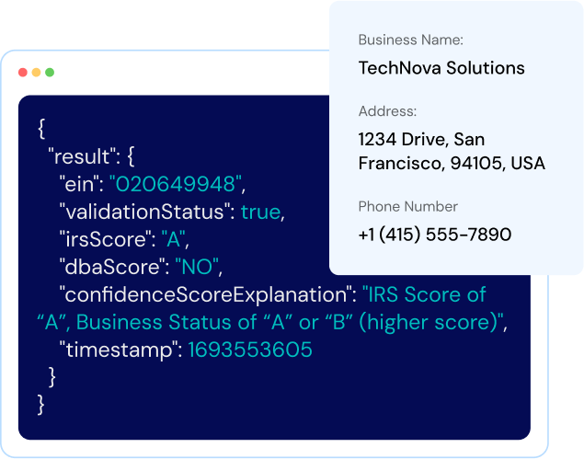Select the text "IRS Score of"
The width and height of the screenshot is (584, 459).
[424, 294]
